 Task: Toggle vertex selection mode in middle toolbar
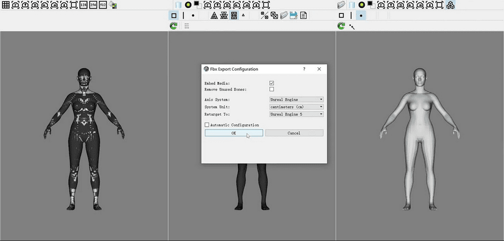(x=193, y=15)
